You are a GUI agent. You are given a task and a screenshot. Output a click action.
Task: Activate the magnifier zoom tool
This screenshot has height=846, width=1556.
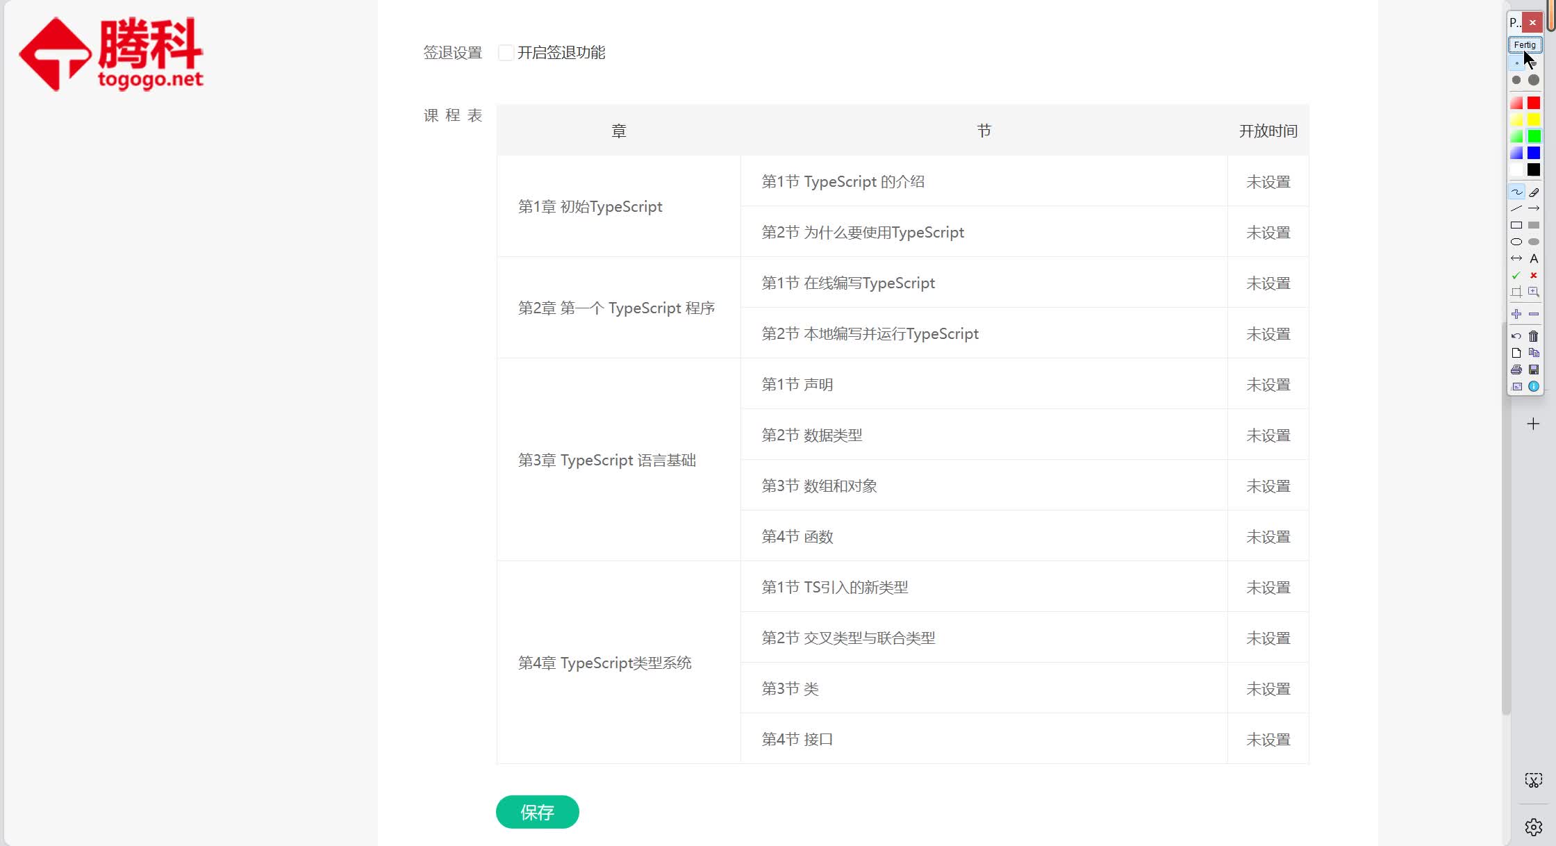coord(1534,292)
